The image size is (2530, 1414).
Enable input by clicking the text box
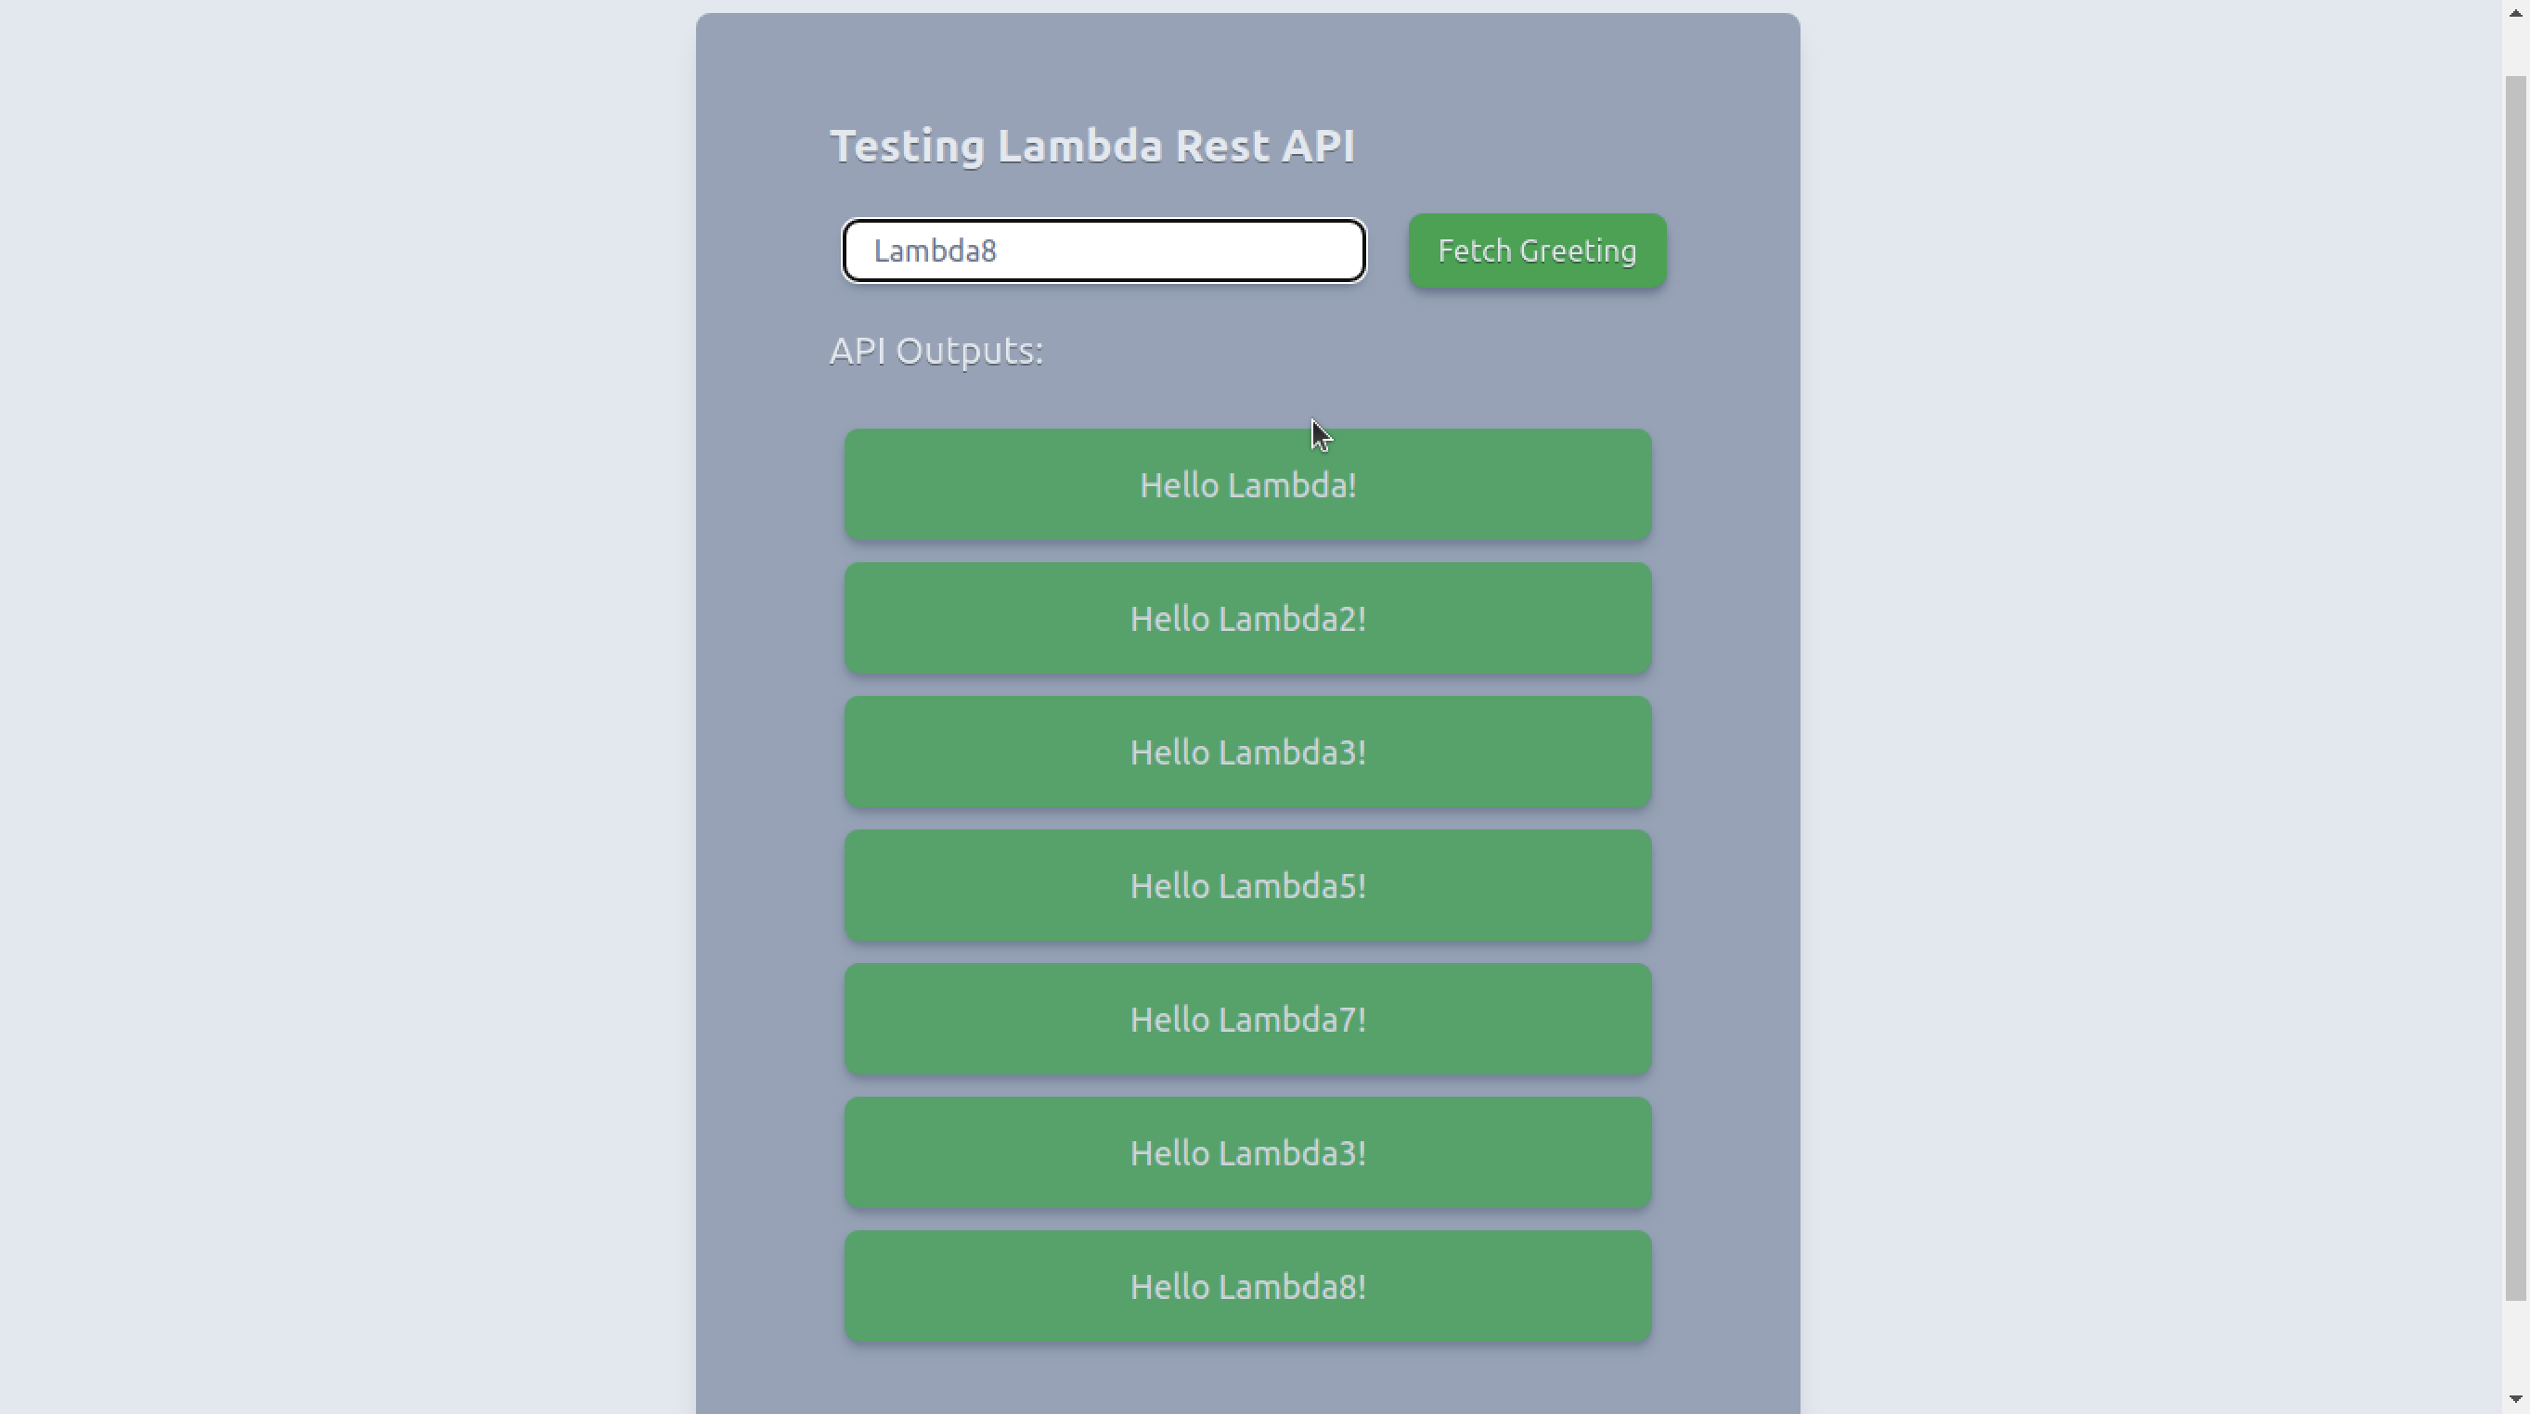(1104, 251)
